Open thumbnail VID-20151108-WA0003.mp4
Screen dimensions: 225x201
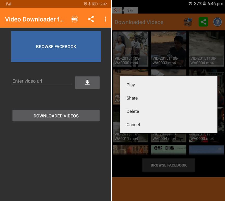pyautogui.click(x=169, y=49)
